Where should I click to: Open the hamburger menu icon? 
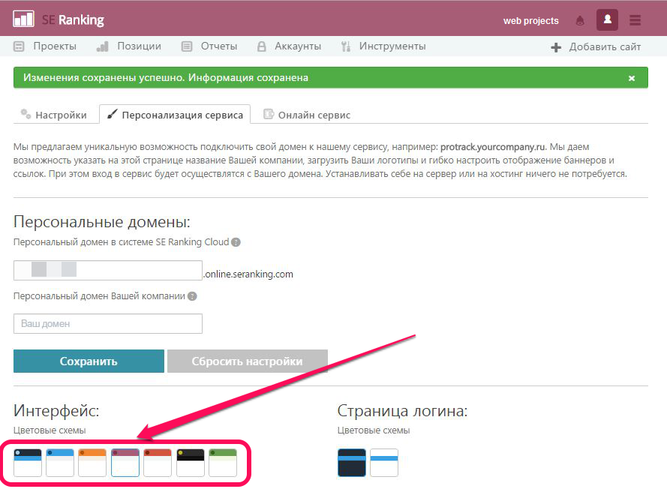click(x=635, y=20)
